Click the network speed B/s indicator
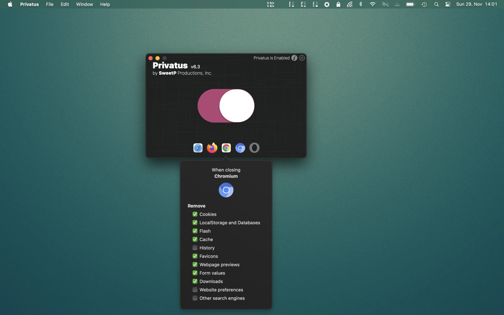The height and width of the screenshot is (315, 504). pyautogui.click(x=270, y=4)
